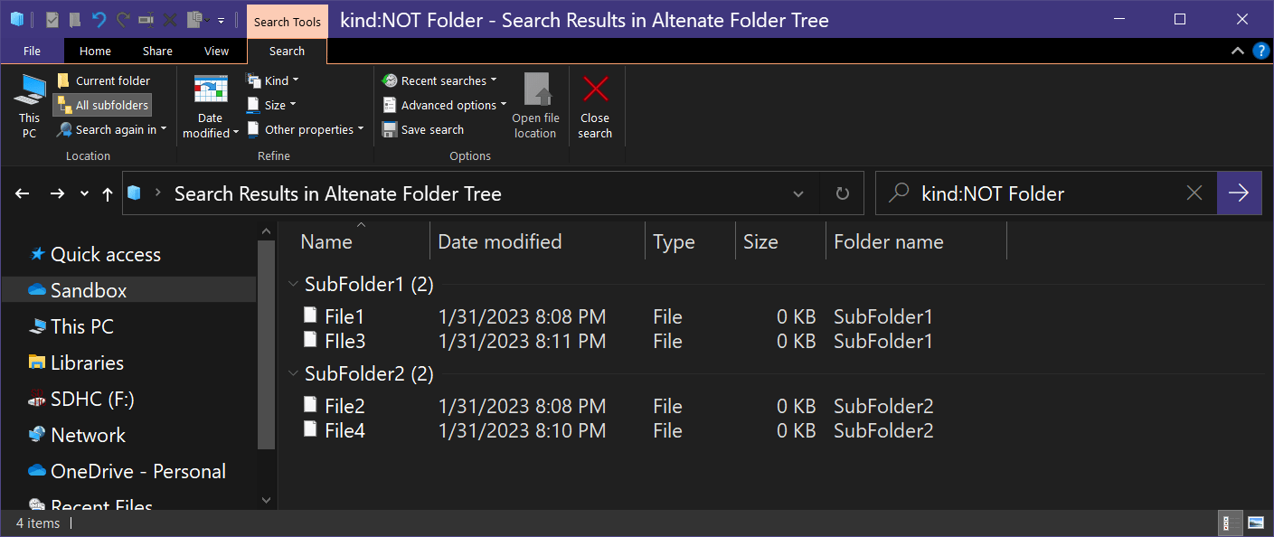Click the Properties icon in quick access toolbar

pos(52,19)
